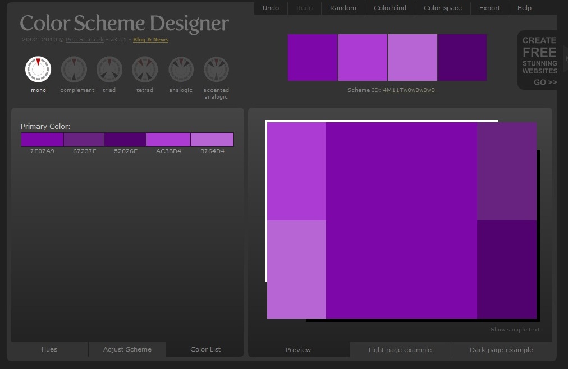Select the triad scheme wheel icon
This screenshot has height=369, width=568.
click(109, 70)
